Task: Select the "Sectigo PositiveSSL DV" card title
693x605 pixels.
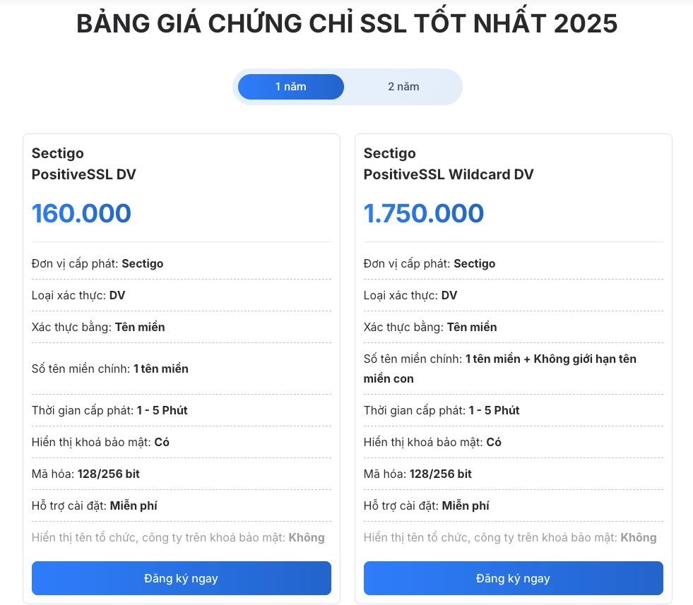Action: [x=83, y=164]
